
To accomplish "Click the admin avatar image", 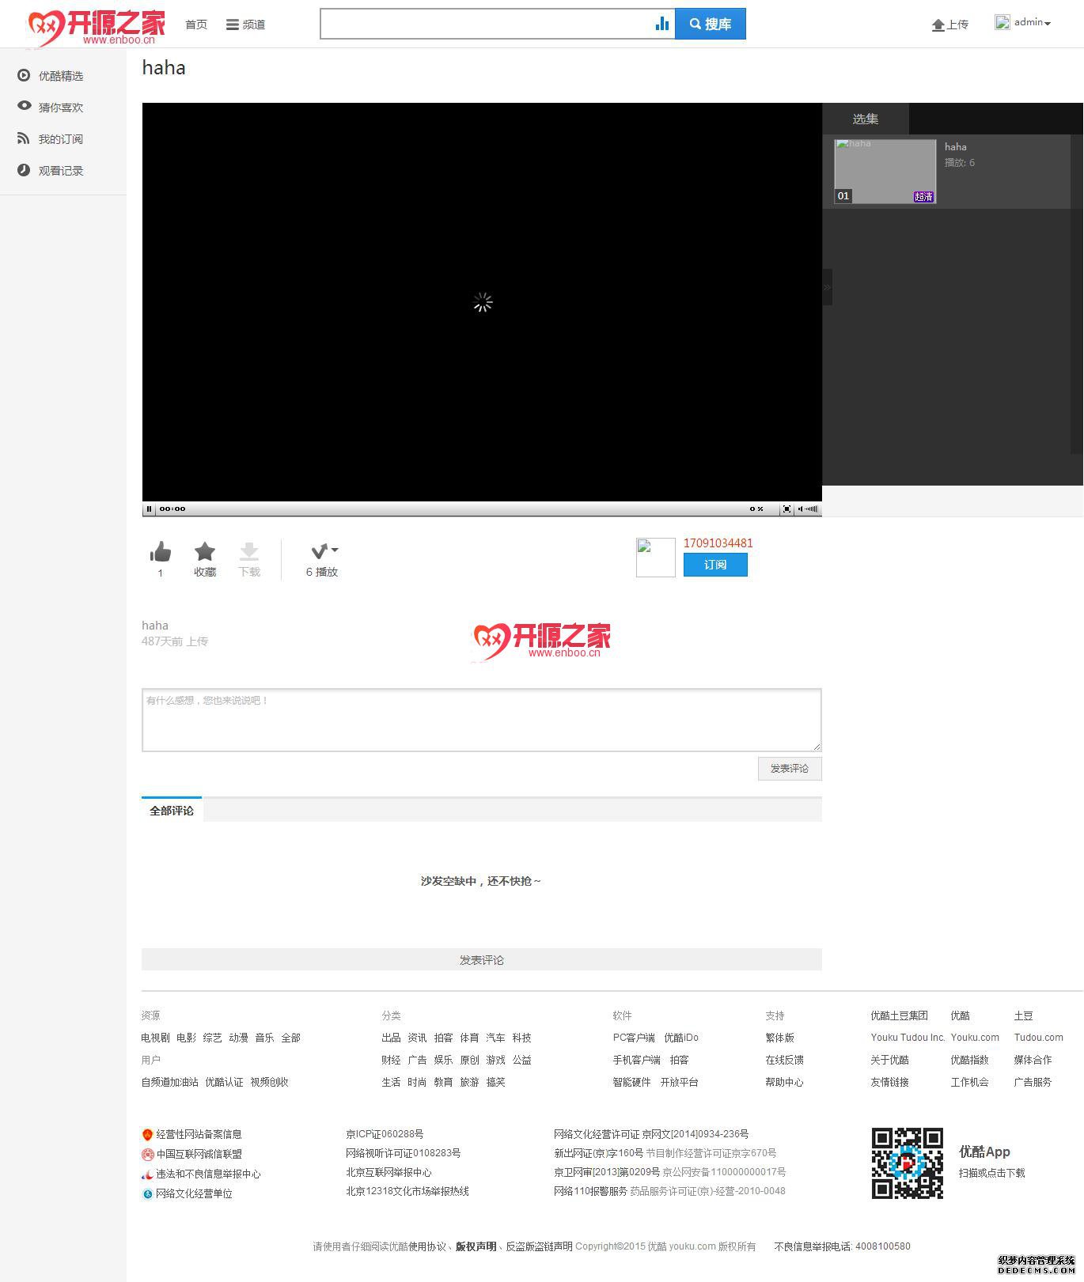I will (1003, 22).
